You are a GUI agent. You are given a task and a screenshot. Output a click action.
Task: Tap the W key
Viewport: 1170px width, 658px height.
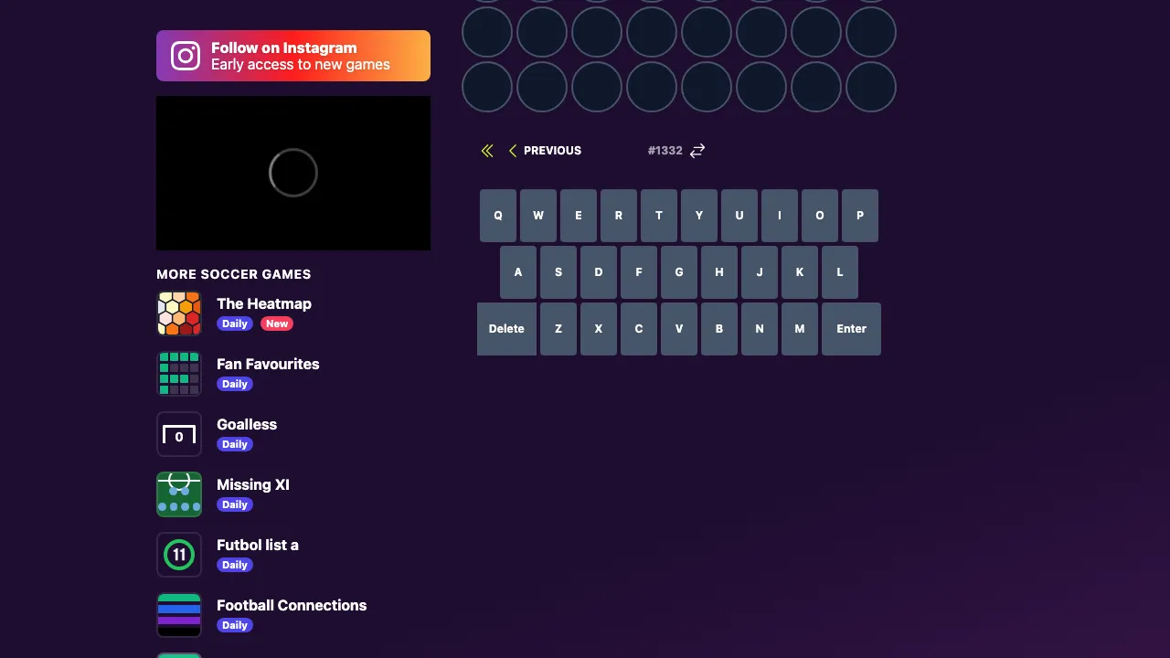pyautogui.click(x=538, y=216)
